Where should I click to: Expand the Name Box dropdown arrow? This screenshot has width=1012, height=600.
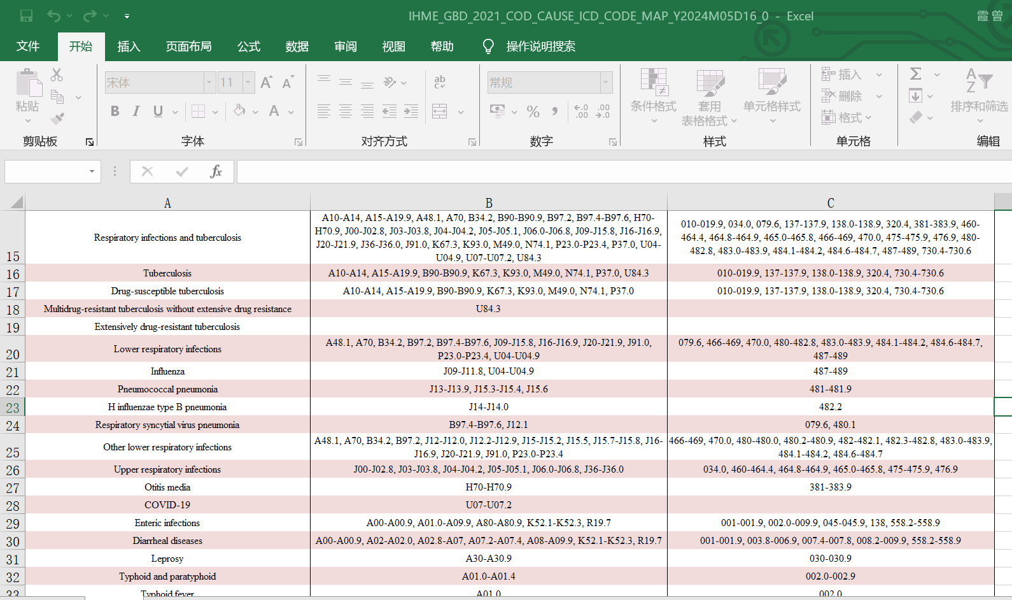pos(92,171)
